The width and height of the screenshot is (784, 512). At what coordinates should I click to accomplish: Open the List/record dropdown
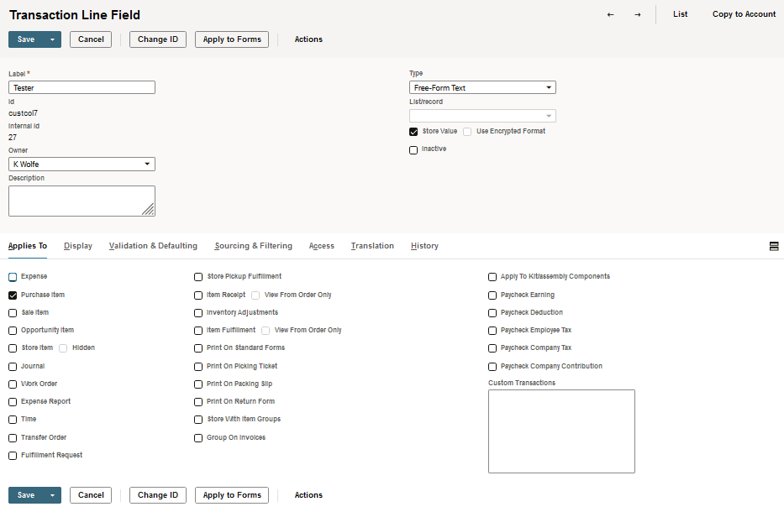click(x=482, y=116)
